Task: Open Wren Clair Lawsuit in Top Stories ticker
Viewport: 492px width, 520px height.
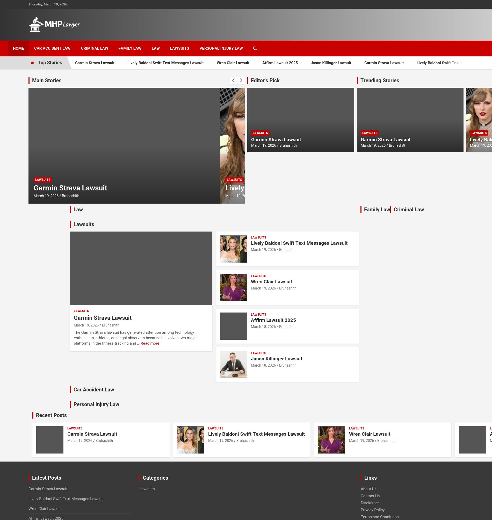Action: pos(233,63)
